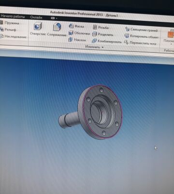Click the Резьба label

103,28
